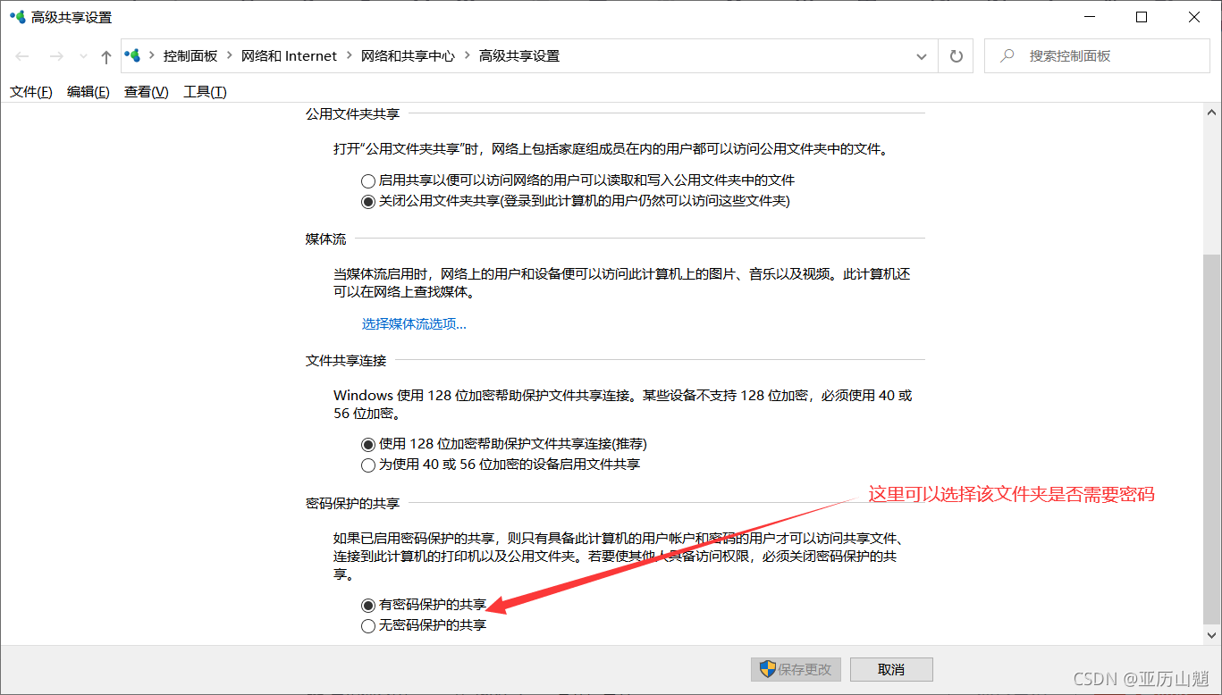Click the 取消 button

click(891, 669)
